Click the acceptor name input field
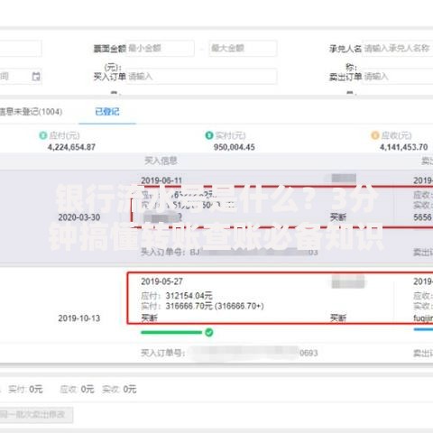 point(397,48)
